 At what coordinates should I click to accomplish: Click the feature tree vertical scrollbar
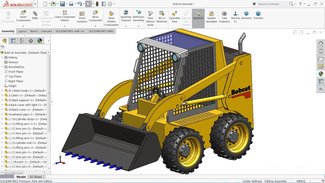[x=49, y=93]
